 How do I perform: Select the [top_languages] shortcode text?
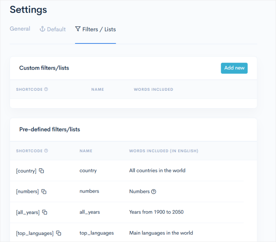tap(35, 233)
